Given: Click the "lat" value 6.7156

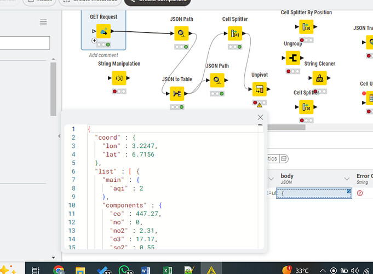Looking at the screenshot, I should coord(143,155).
